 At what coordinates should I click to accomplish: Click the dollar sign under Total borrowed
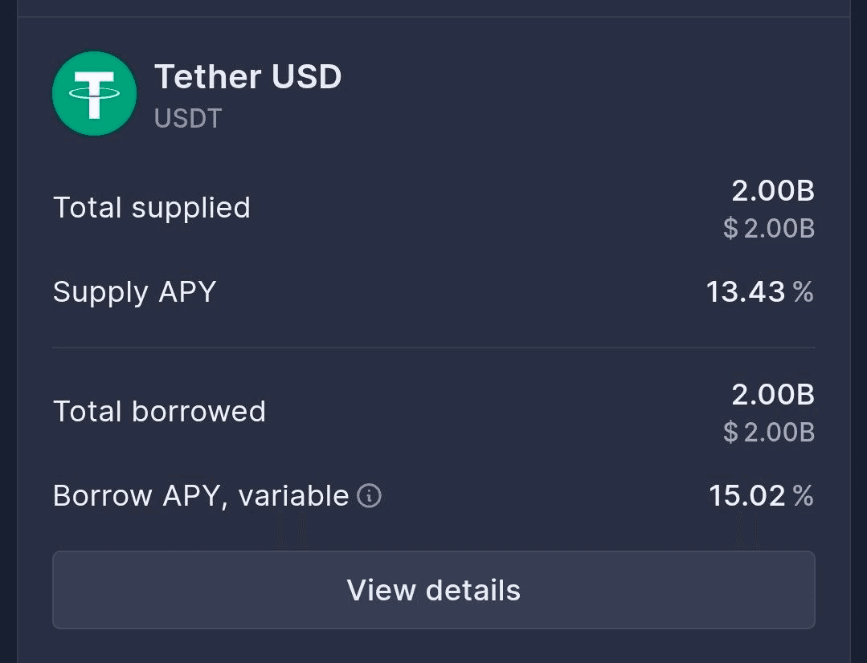click(730, 433)
